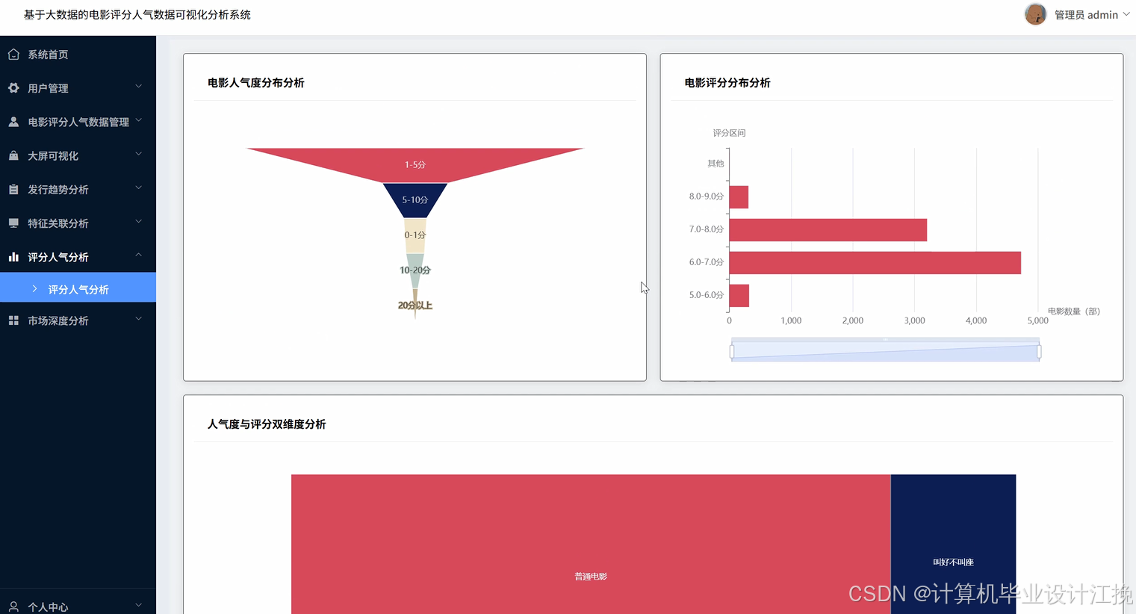This screenshot has width=1136, height=614.
Task: Open the 用户管理 menu
Action: coord(78,88)
